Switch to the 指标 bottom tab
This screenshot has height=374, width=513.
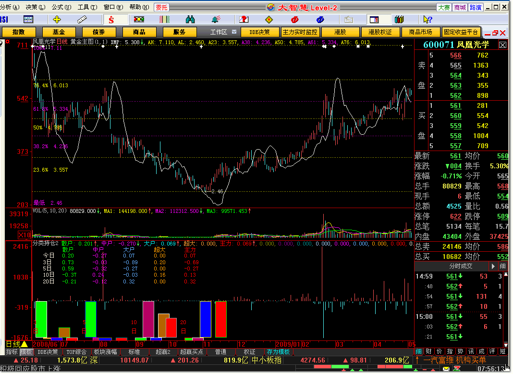(x=12, y=352)
